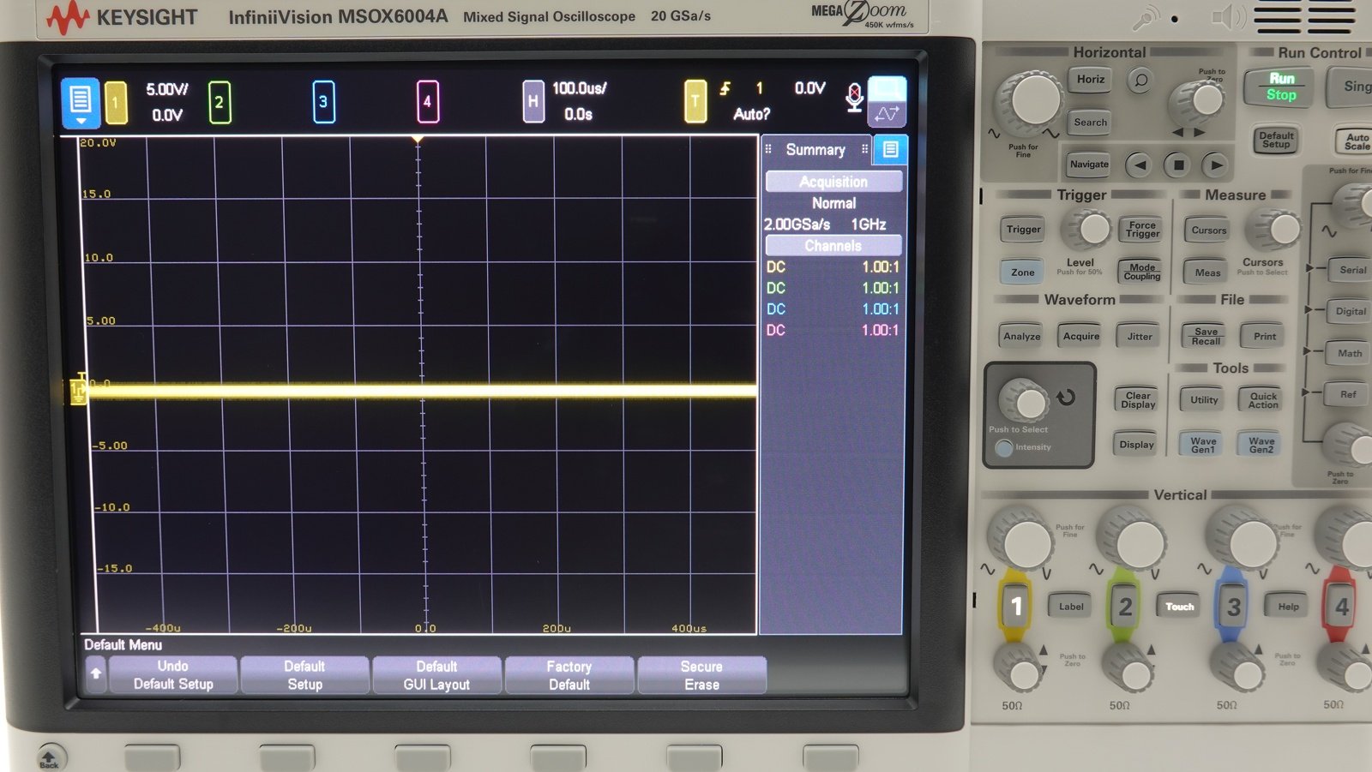Click the Display button
The height and width of the screenshot is (772, 1372).
tap(1136, 445)
